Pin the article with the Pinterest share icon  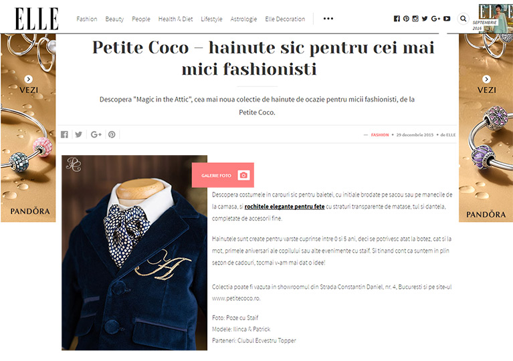112,134
